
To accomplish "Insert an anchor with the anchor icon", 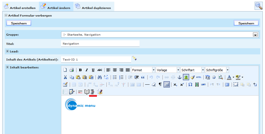I will [x=180, y=77].
